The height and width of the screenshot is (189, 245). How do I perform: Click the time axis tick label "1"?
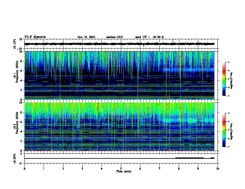click(x=44, y=169)
